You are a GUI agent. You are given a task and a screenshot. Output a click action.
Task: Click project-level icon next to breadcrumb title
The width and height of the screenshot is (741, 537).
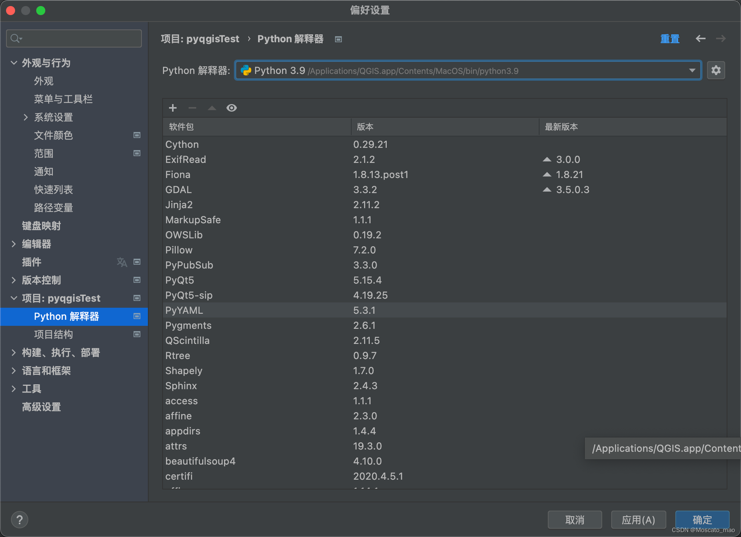coord(338,39)
